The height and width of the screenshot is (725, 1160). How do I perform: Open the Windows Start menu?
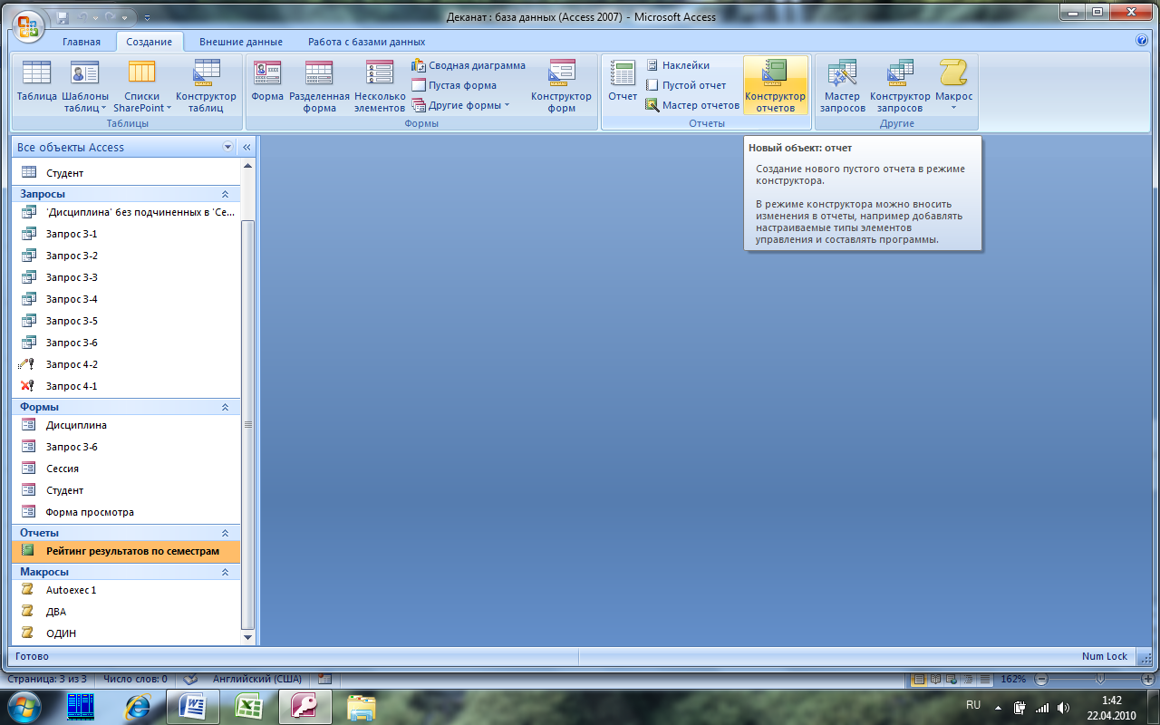pyautogui.click(x=24, y=707)
